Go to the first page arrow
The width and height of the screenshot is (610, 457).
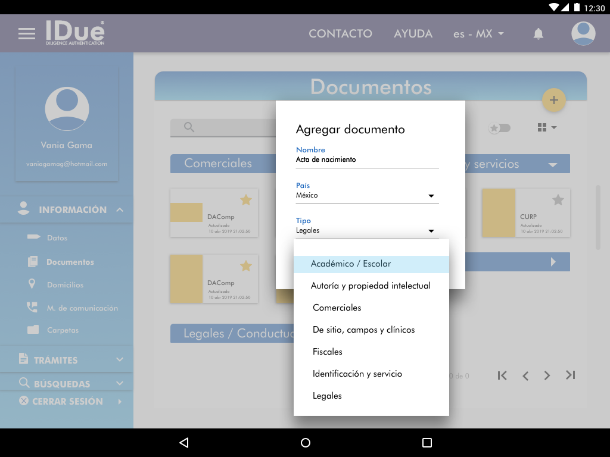502,375
